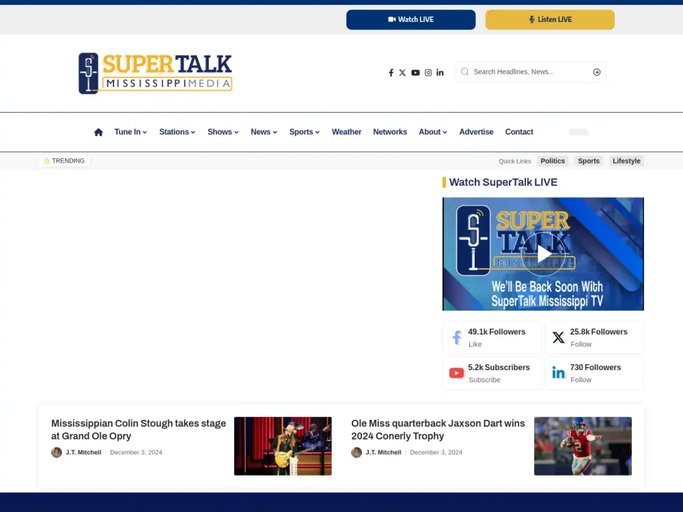Click the LinkedIn icon on the 730 Followers card

[558, 373]
